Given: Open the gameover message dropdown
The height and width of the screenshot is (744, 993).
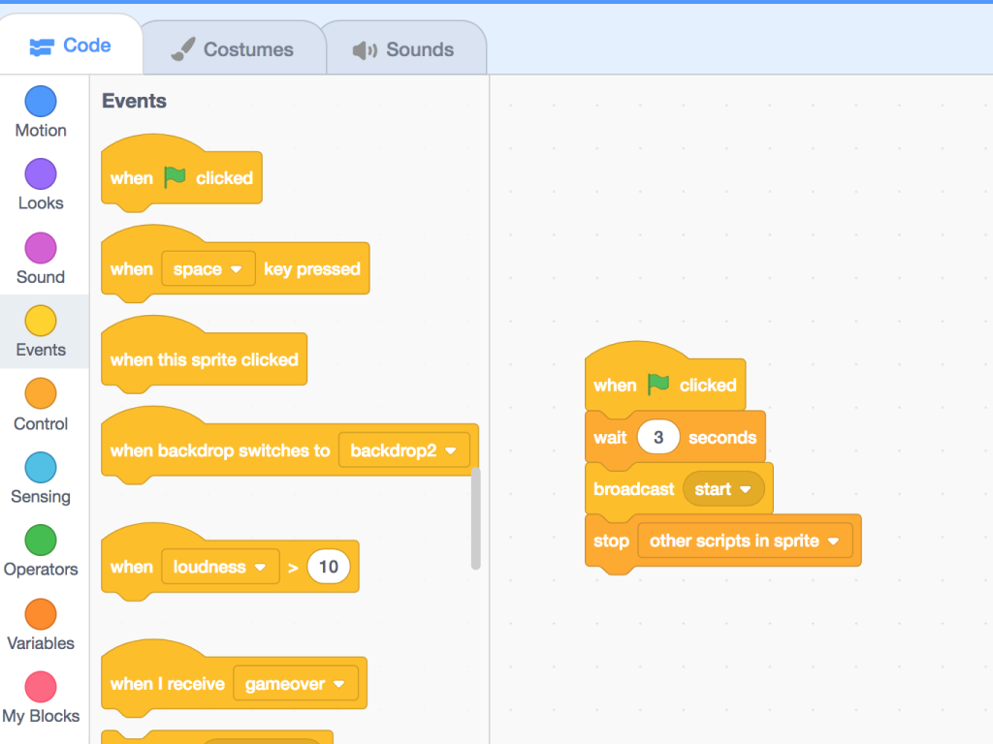Looking at the screenshot, I should 295,684.
